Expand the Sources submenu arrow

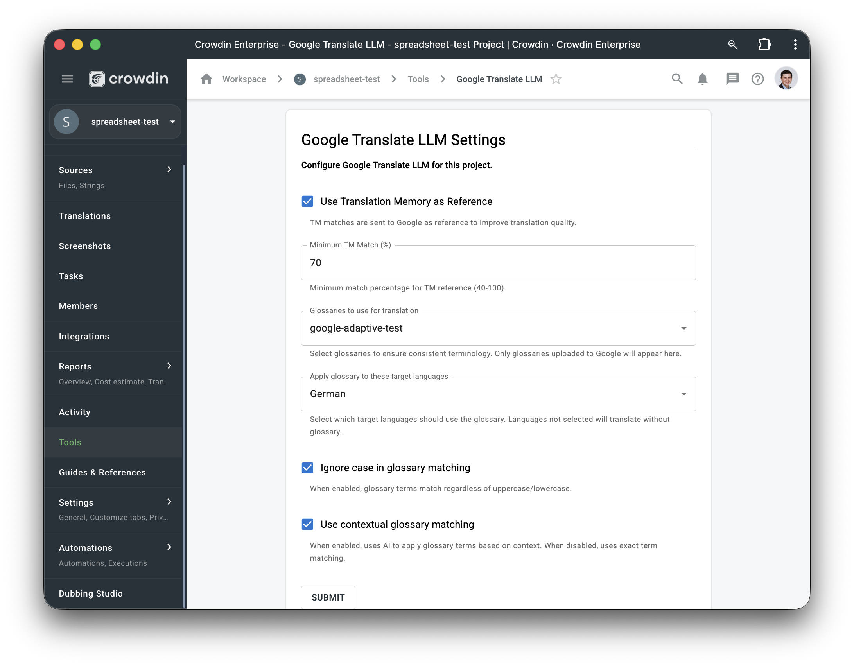click(x=169, y=169)
